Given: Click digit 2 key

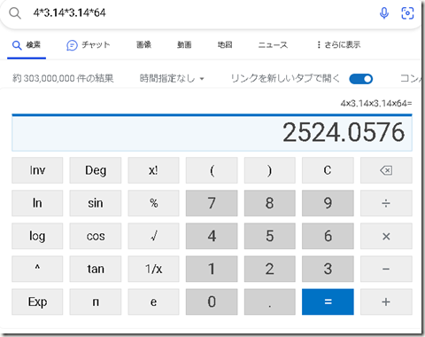Looking at the screenshot, I should click(x=269, y=269).
